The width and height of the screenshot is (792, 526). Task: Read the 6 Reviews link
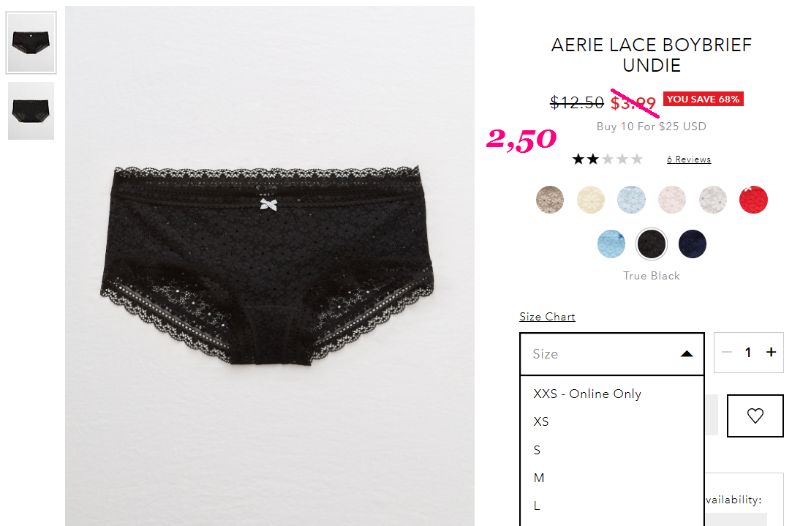coord(688,159)
